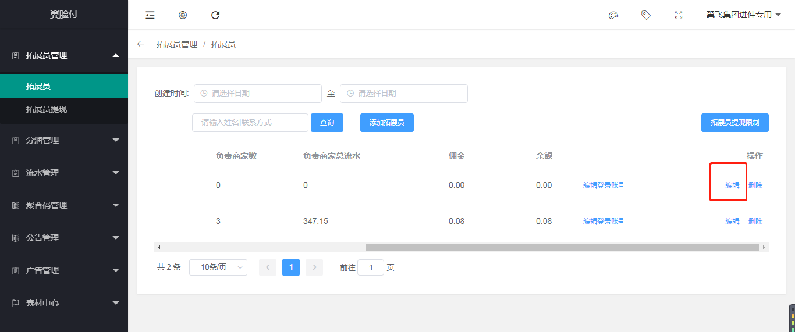795x332 pixels.
Task: Click 编辑 in the first table row
Action: click(732, 185)
